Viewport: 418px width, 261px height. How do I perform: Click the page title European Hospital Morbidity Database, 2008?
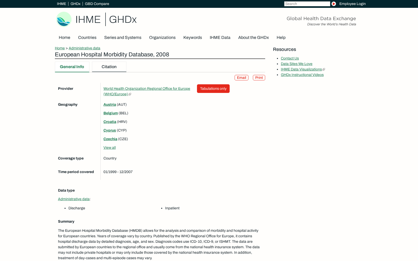(112, 55)
